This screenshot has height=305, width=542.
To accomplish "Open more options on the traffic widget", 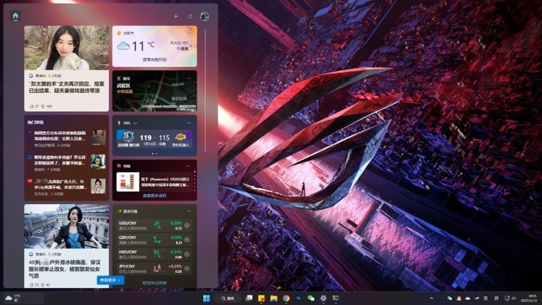I will [x=189, y=78].
